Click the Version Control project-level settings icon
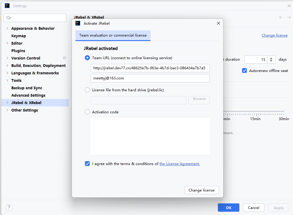The image size is (293, 215). [64, 58]
